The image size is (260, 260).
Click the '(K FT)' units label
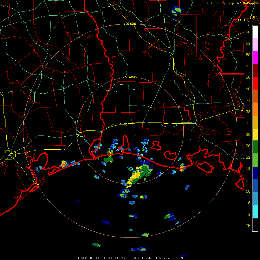[244, 20]
